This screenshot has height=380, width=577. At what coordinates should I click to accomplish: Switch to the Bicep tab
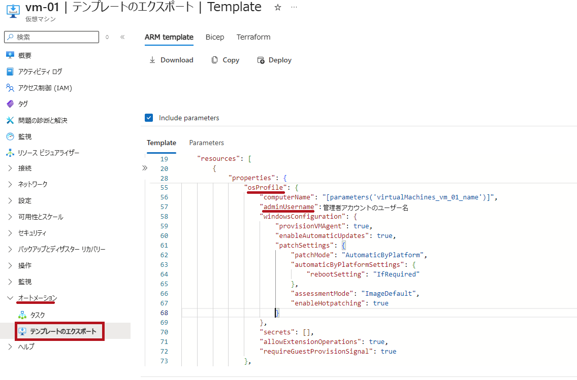pyautogui.click(x=215, y=37)
